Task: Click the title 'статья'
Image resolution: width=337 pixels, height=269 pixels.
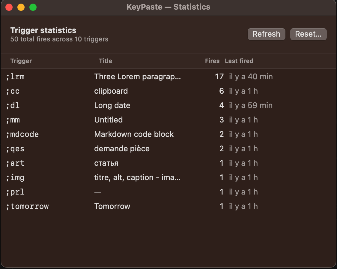Action: pos(106,163)
